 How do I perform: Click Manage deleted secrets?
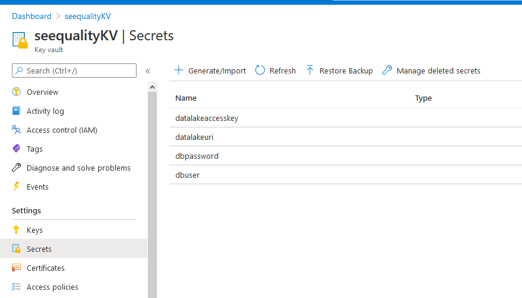tap(431, 71)
